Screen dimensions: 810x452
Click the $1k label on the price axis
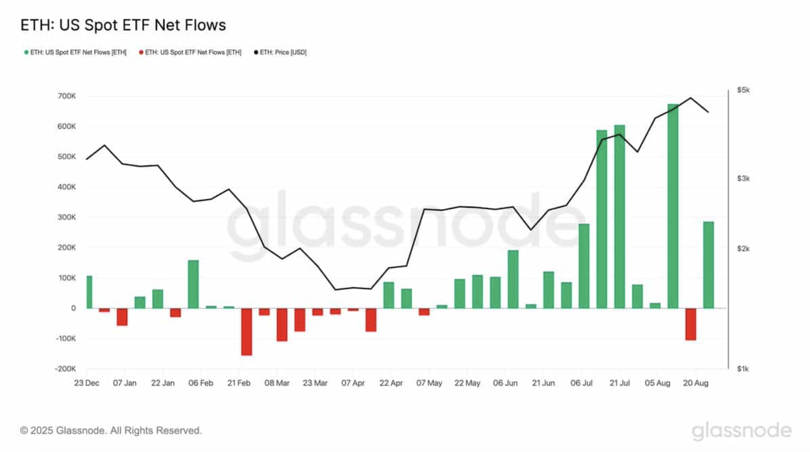[x=743, y=369]
